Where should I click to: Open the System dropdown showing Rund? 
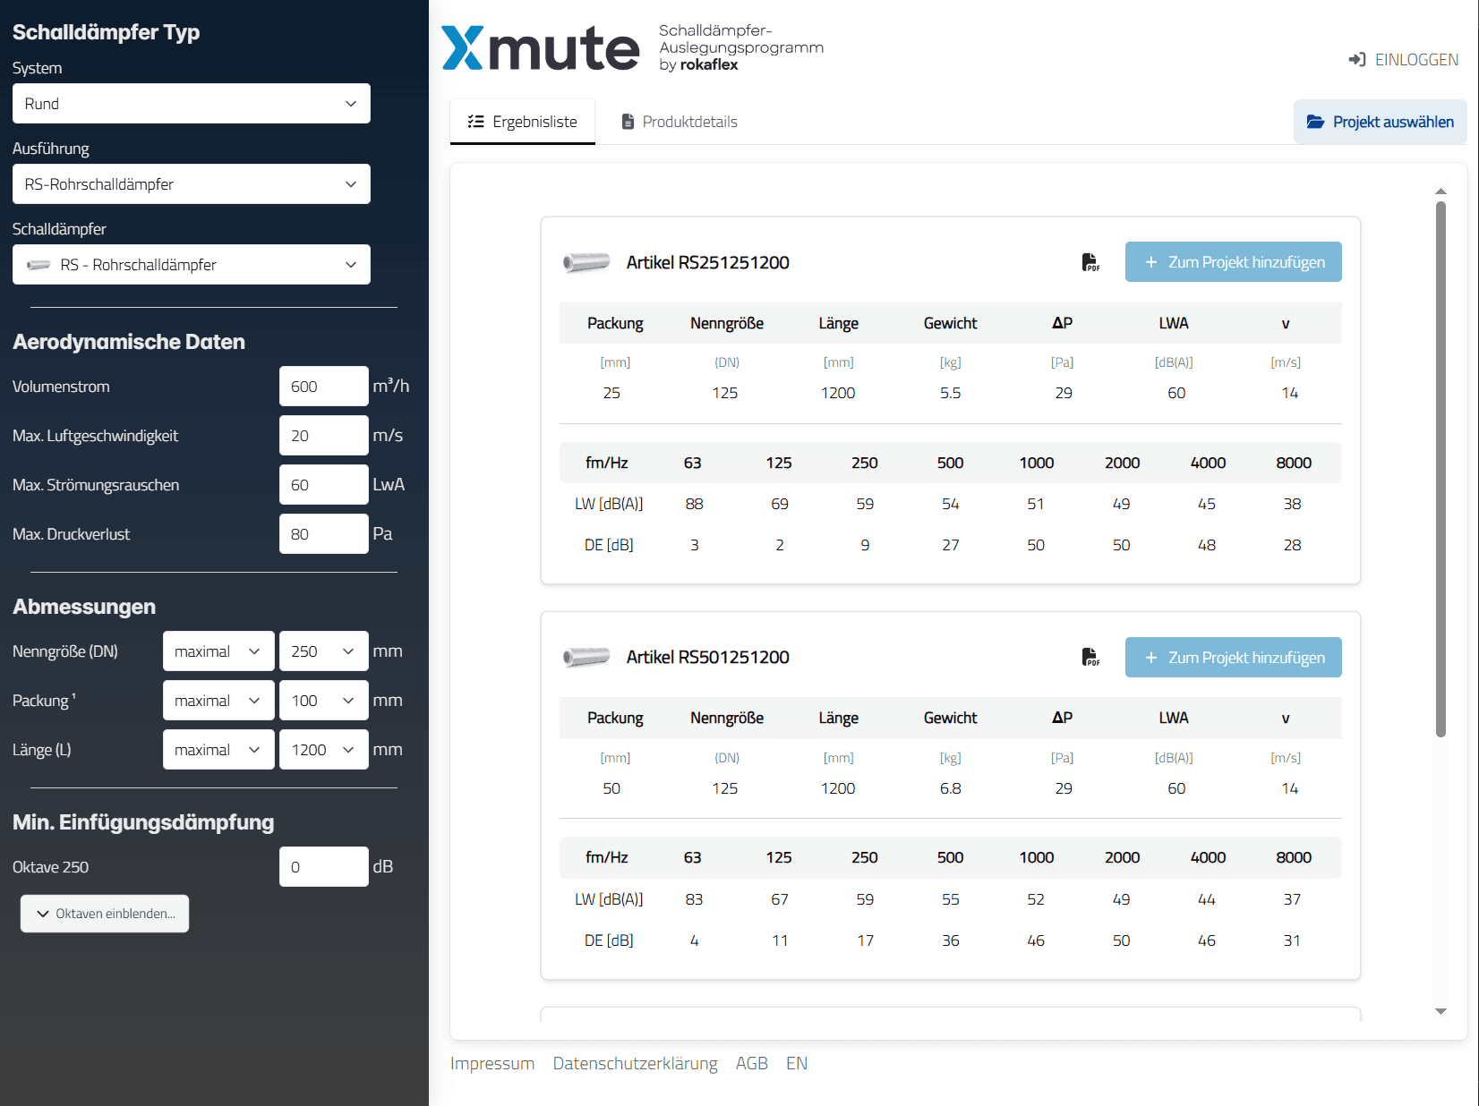tap(191, 103)
